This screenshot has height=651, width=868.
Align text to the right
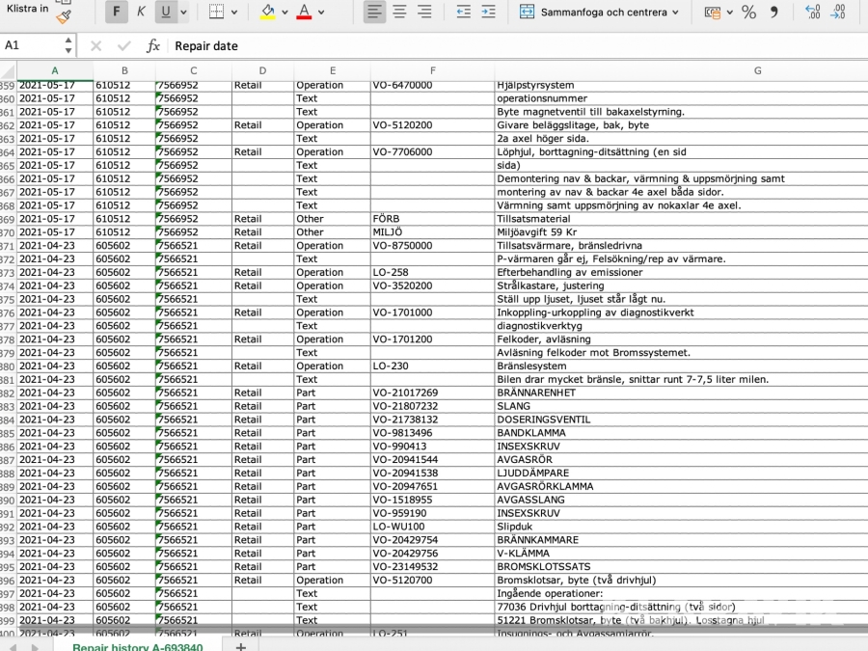pos(425,13)
